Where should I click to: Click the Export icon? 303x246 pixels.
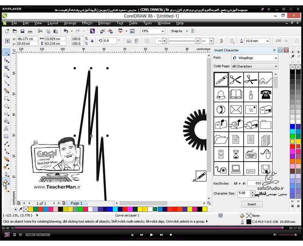[x=110, y=31]
